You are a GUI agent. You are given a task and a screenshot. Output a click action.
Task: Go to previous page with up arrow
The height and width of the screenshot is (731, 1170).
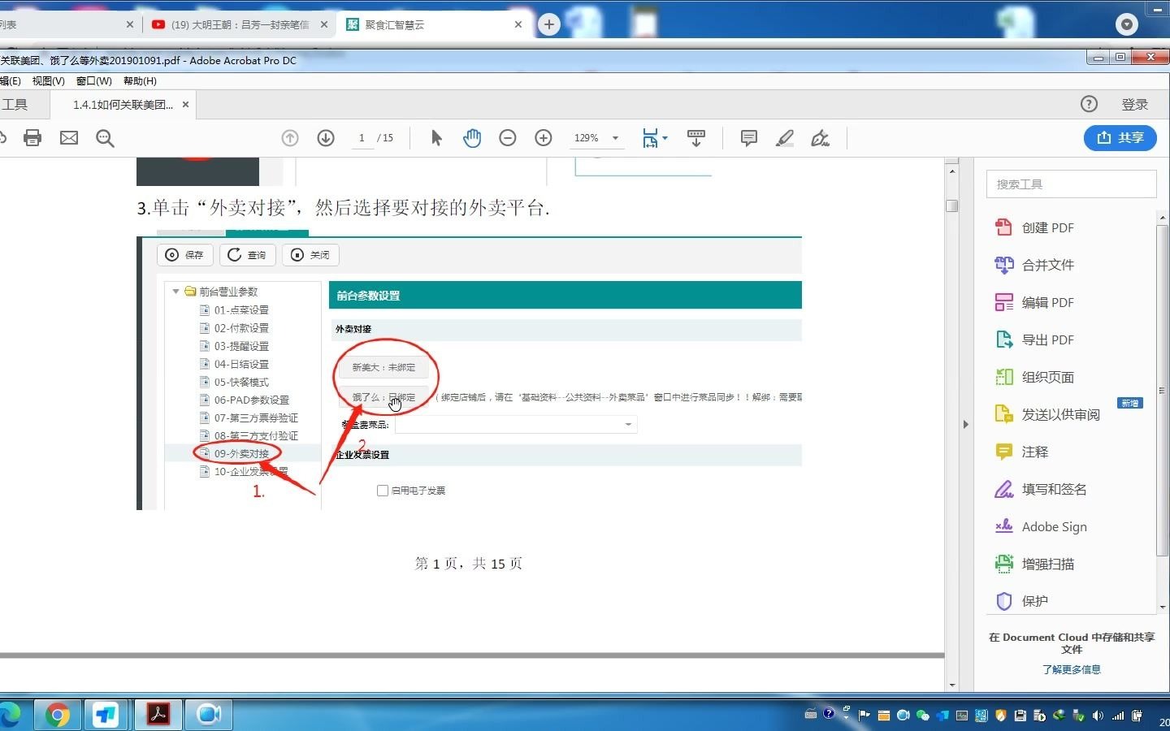point(290,138)
